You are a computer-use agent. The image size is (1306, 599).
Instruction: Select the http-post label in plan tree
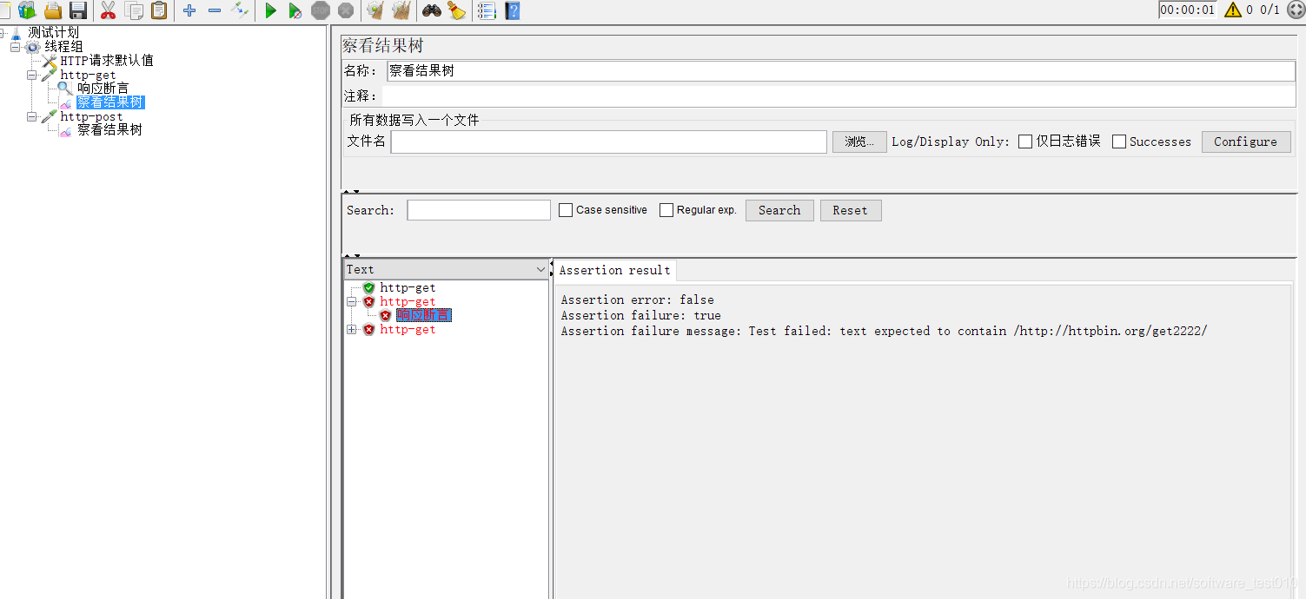point(92,116)
